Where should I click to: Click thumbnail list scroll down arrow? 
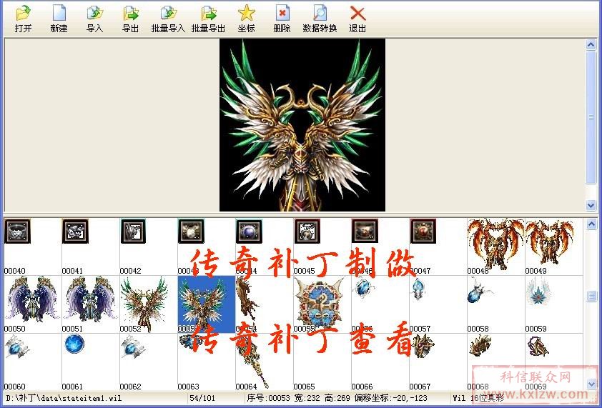(x=591, y=384)
